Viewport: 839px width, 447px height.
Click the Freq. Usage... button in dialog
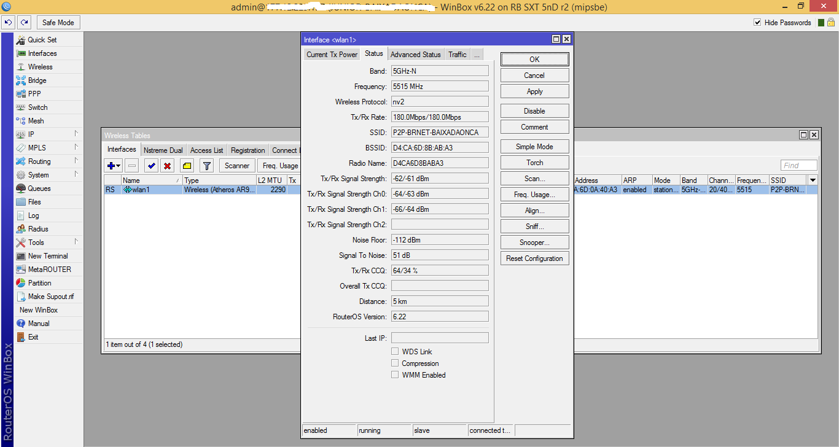(x=534, y=195)
